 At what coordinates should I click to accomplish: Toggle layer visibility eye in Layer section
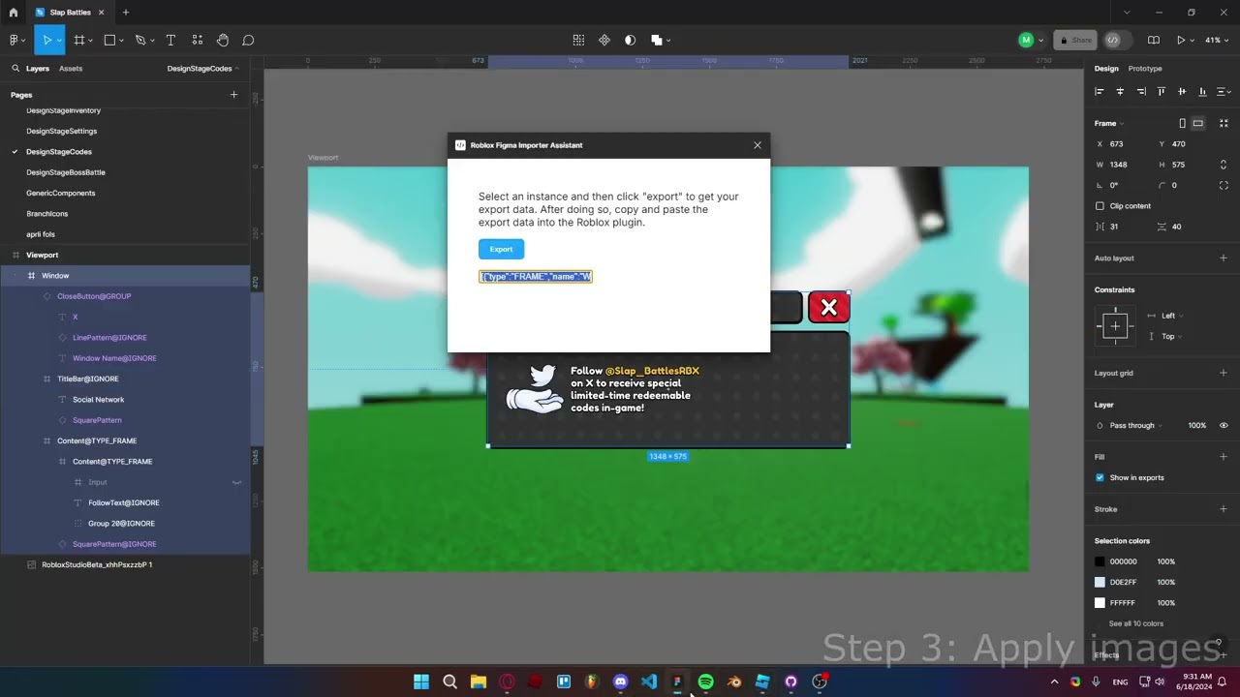click(1224, 425)
